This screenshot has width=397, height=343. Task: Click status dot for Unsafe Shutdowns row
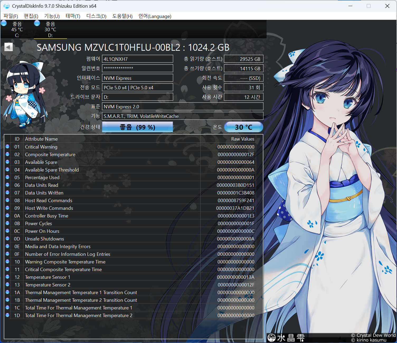(x=7, y=238)
